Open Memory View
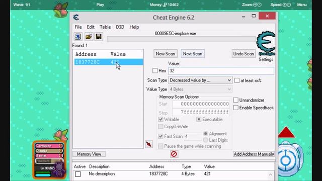Screen dimensions: 322x181 (x=89, y=154)
